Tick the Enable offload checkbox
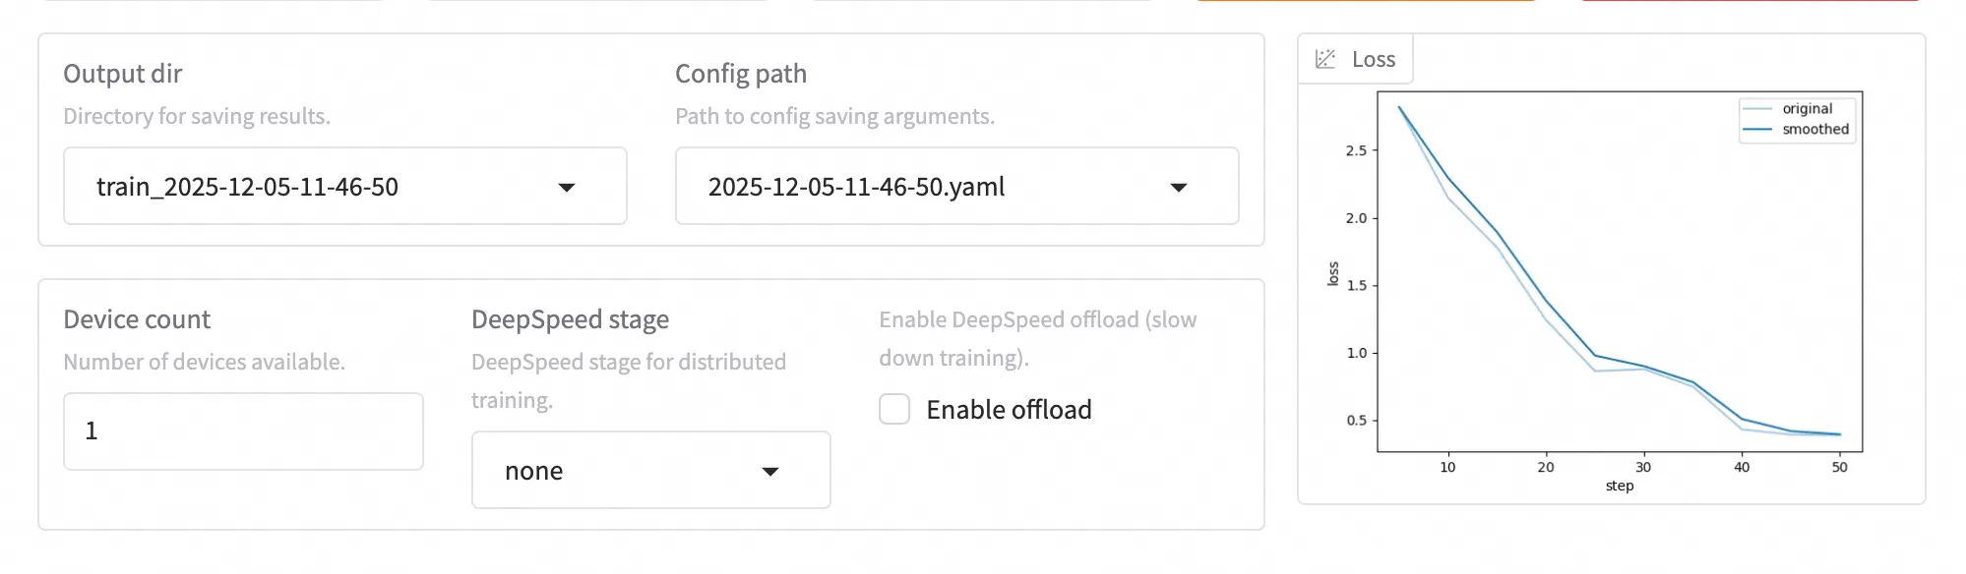Image resolution: width=1966 pixels, height=574 pixels. 894,409
